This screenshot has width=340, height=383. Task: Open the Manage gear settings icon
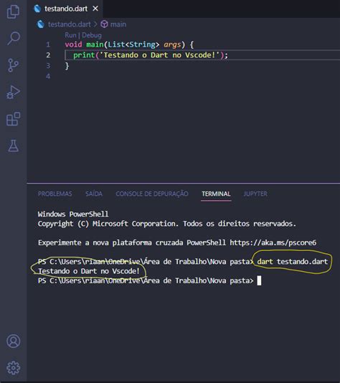point(14,368)
